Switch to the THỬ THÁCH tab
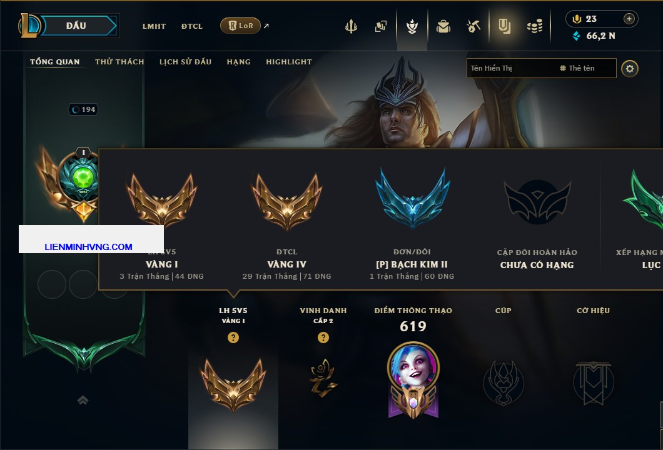Image resolution: width=663 pixels, height=450 pixels. (119, 62)
